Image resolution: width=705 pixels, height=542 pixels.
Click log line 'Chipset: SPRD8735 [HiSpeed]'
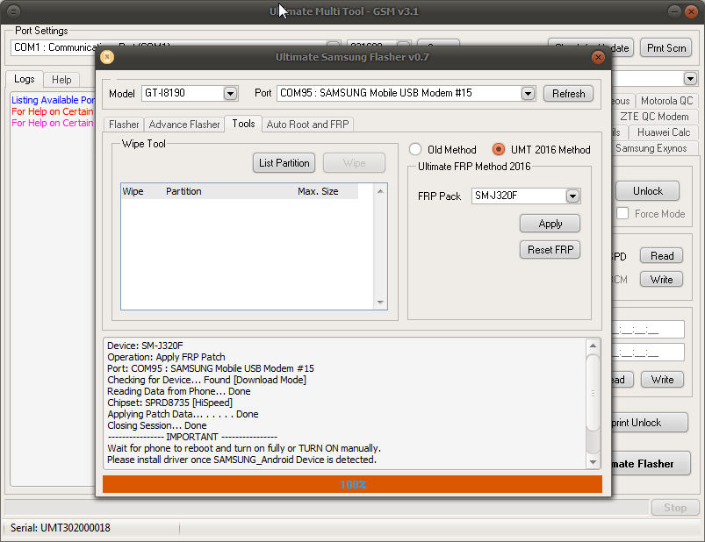[169, 403]
